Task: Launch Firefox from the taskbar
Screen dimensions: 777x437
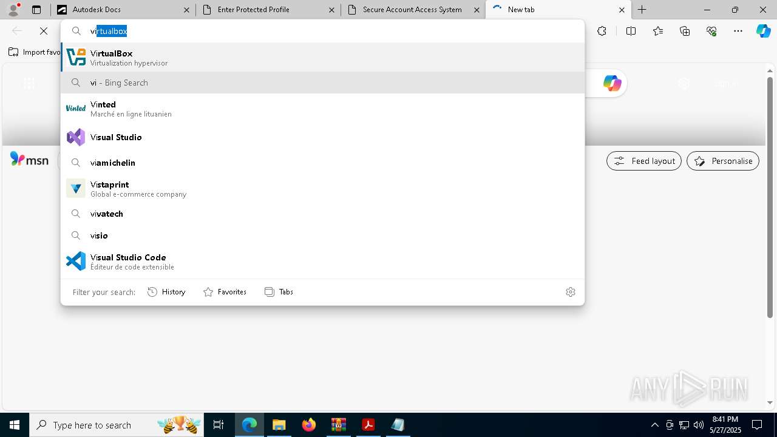Action: pyautogui.click(x=309, y=425)
